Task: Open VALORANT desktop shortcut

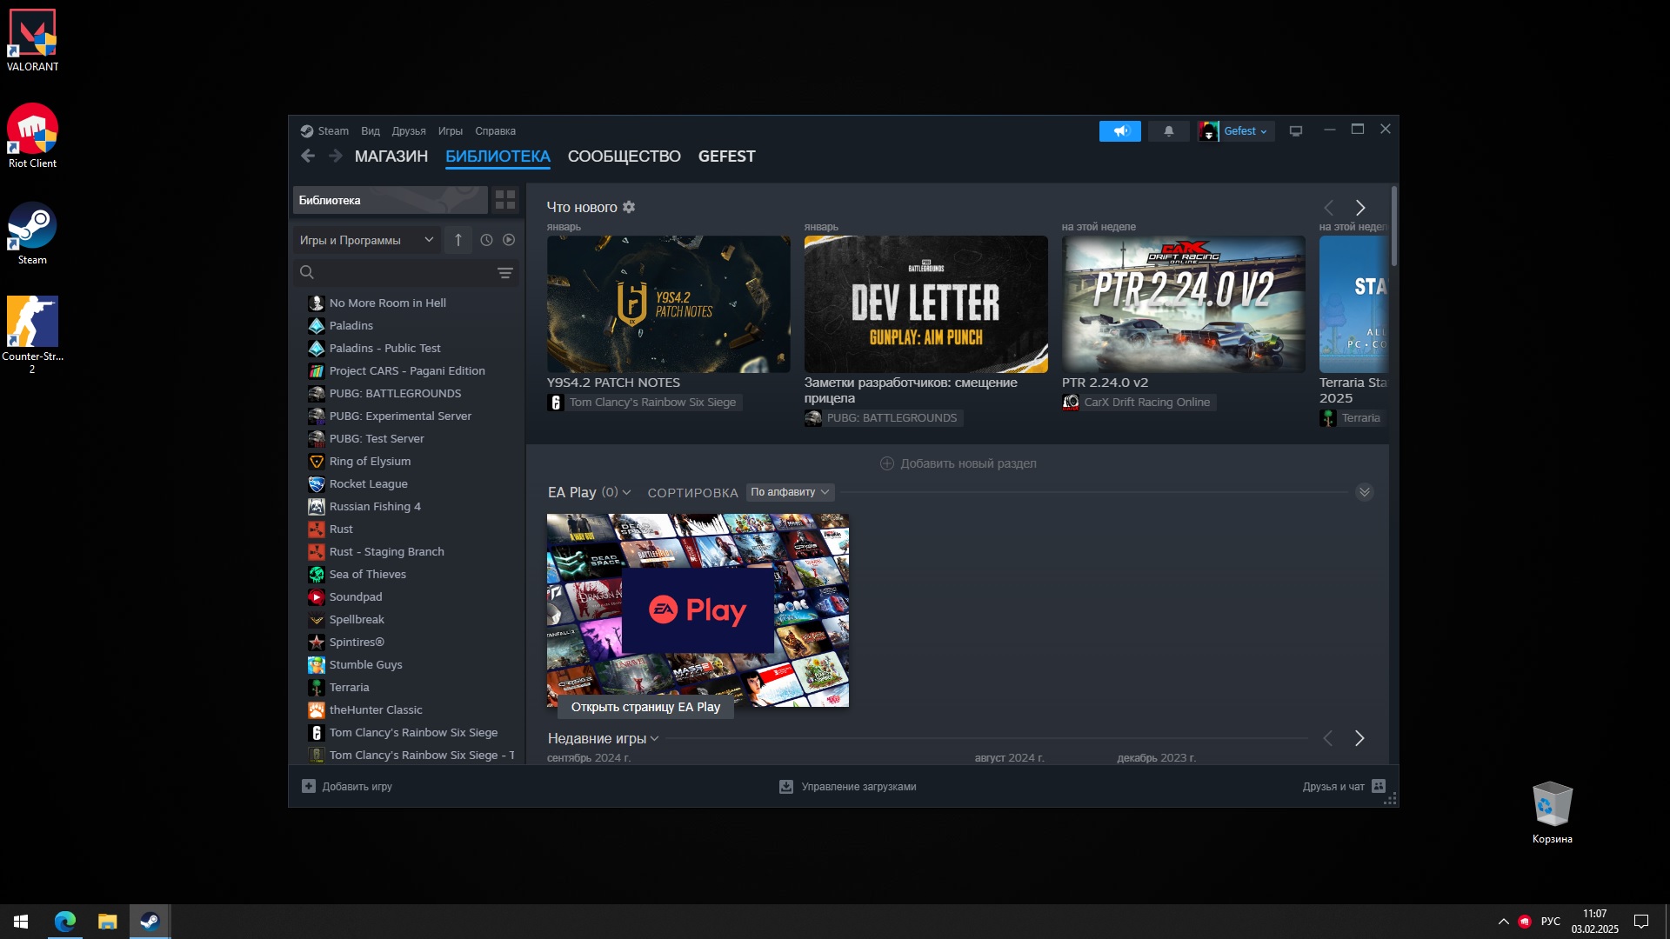Action: pos(32,41)
